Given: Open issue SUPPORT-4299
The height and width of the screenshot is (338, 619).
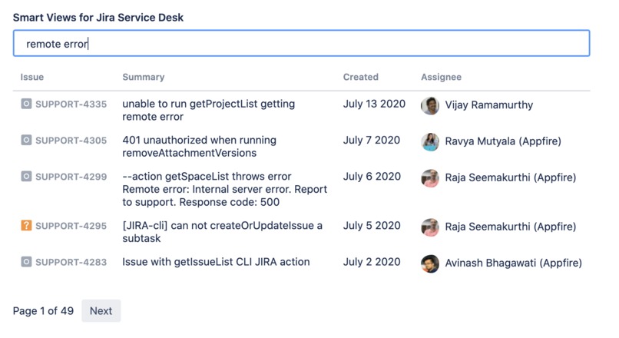Looking at the screenshot, I should (71, 177).
